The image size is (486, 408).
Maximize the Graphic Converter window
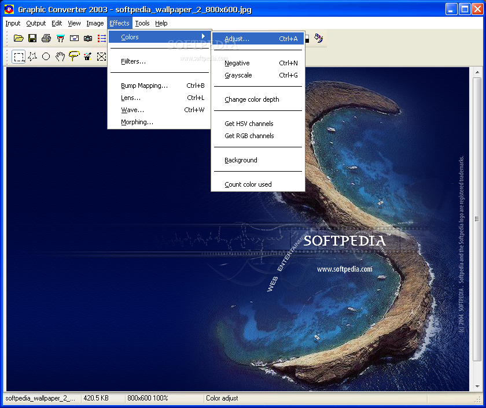tap(465, 9)
